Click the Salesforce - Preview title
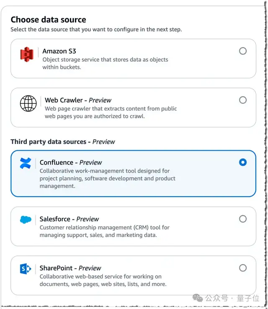Screen dimensions: 268x309 [69, 219]
